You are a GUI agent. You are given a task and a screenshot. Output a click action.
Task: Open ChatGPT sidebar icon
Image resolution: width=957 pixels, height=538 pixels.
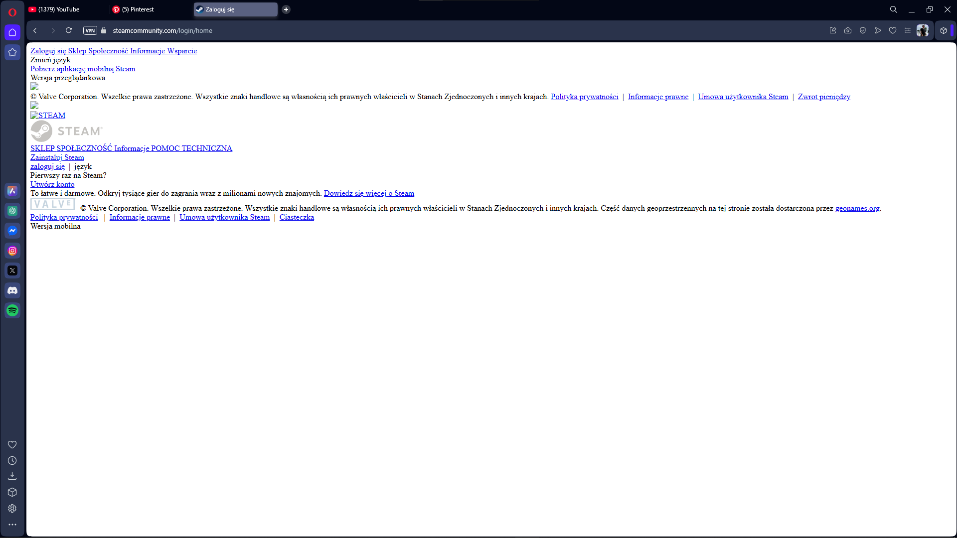12,211
